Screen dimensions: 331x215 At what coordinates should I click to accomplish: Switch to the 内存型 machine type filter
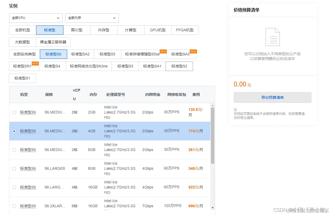click(x=103, y=30)
